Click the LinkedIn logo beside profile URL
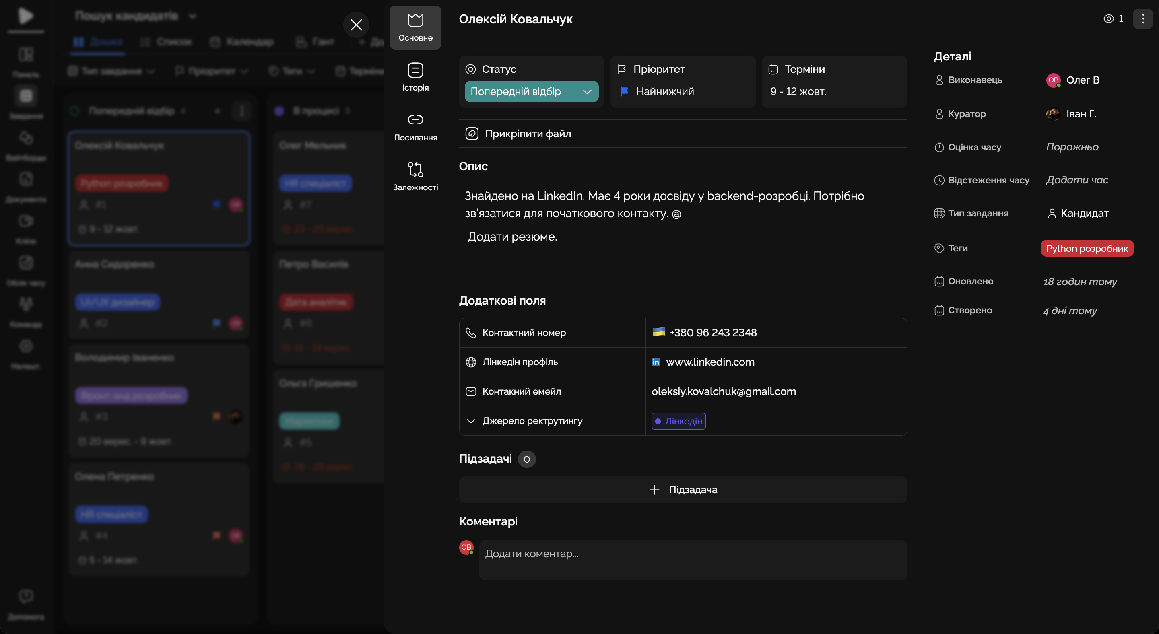 [x=656, y=362]
